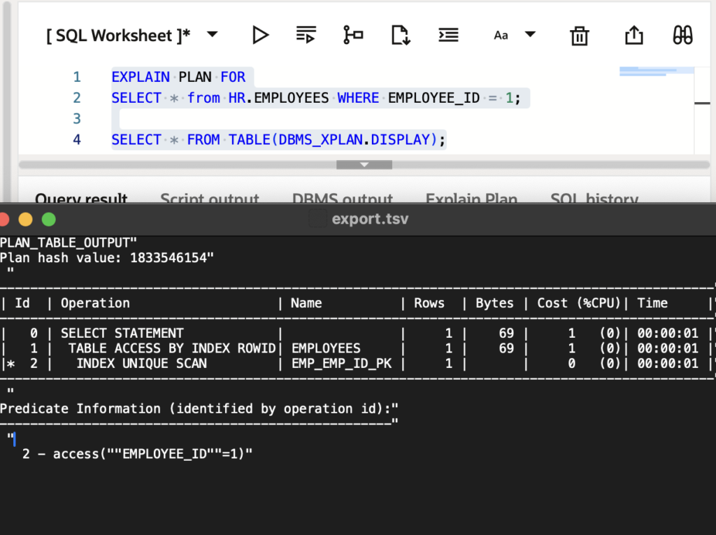716x535 pixels.
Task: Clear the worksheet using trash icon
Action: tap(580, 36)
